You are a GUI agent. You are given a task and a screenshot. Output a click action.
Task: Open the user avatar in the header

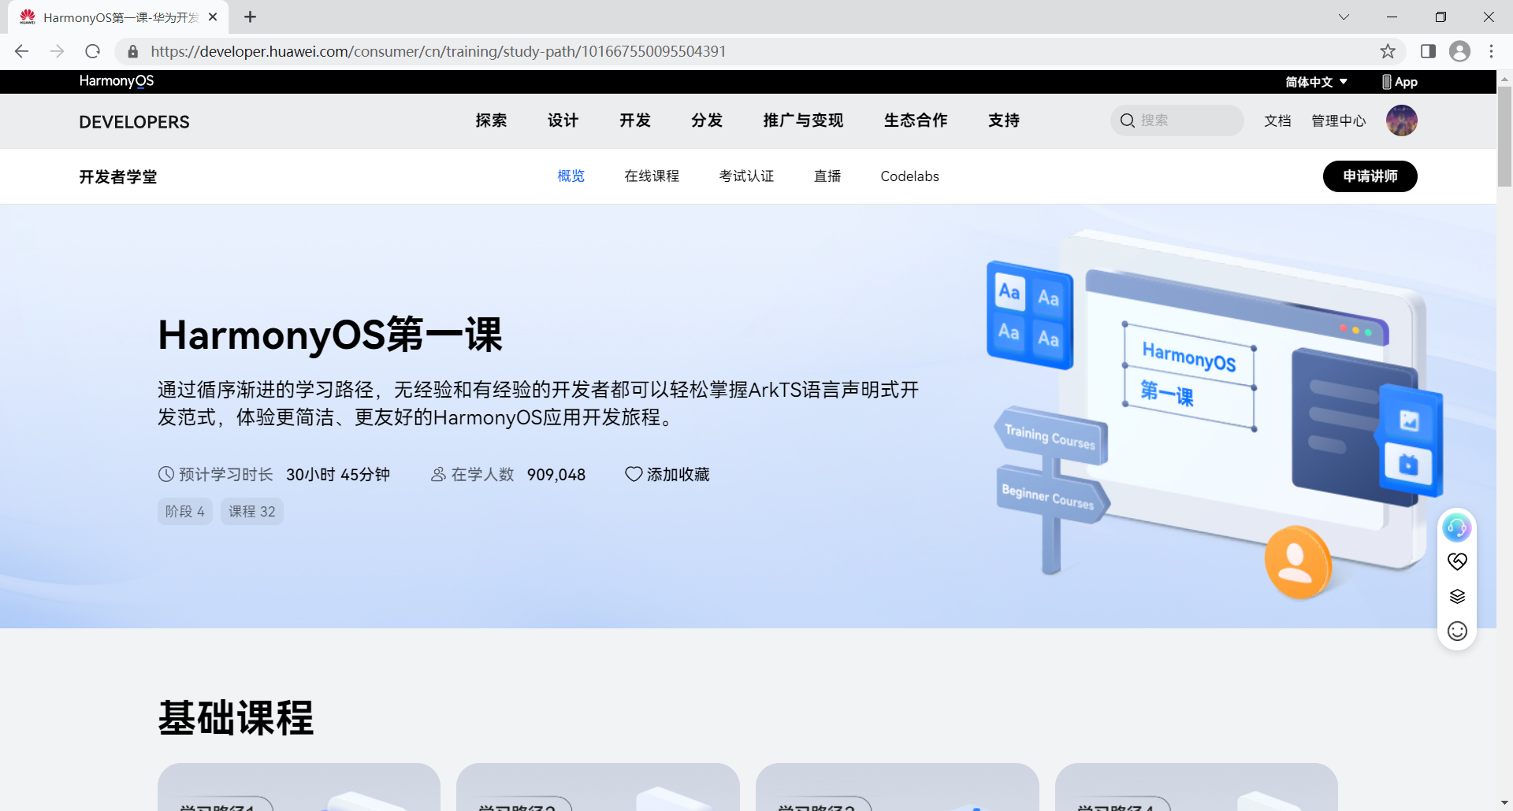pos(1402,120)
